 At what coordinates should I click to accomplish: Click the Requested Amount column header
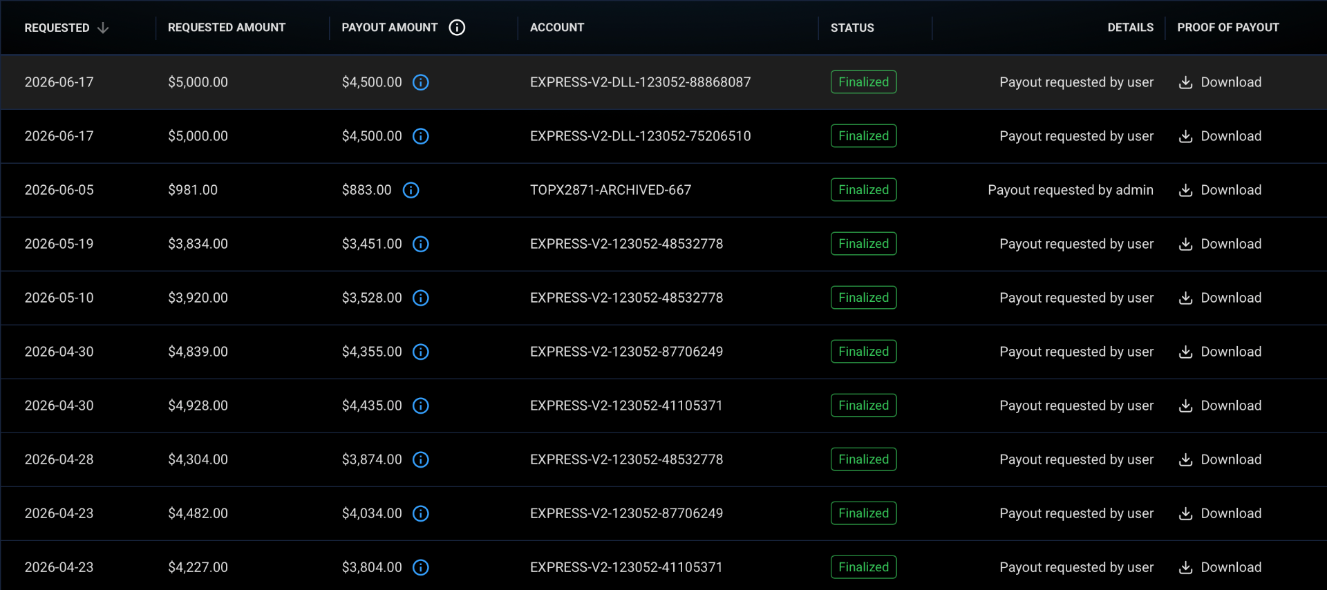(227, 28)
